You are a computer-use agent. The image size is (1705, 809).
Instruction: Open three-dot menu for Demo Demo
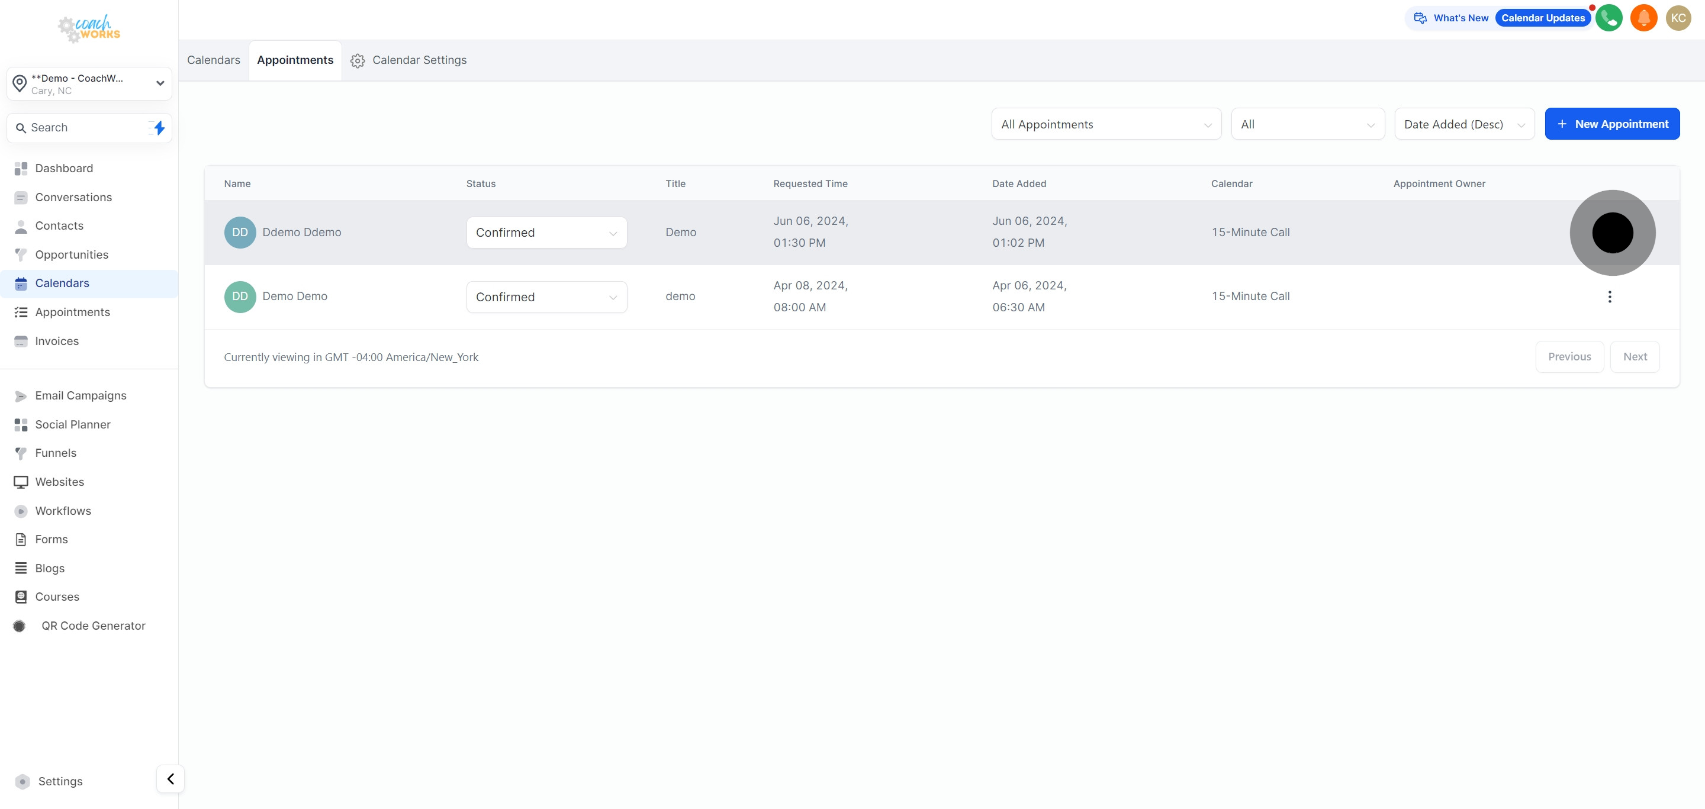[x=1609, y=297]
